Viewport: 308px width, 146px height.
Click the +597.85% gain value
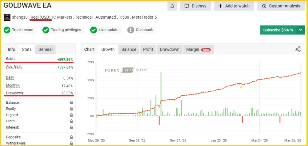pyautogui.click(x=65, y=59)
